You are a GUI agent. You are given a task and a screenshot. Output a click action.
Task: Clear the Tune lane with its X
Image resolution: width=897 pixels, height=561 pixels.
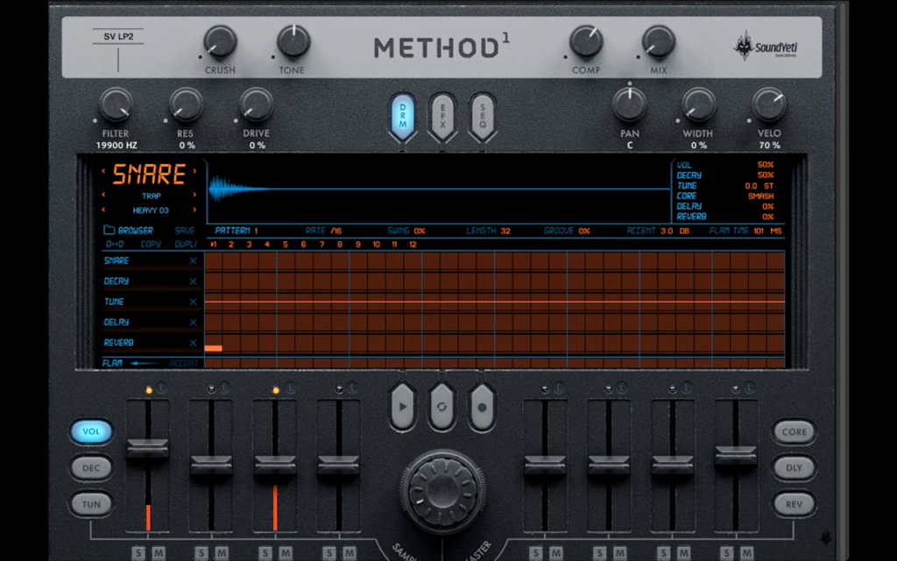(194, 302)
